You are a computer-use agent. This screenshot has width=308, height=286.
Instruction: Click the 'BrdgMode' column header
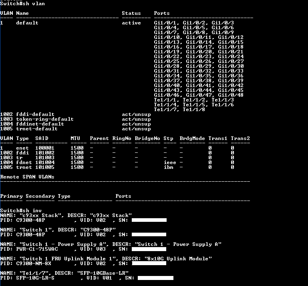click(x=192, y=138)
